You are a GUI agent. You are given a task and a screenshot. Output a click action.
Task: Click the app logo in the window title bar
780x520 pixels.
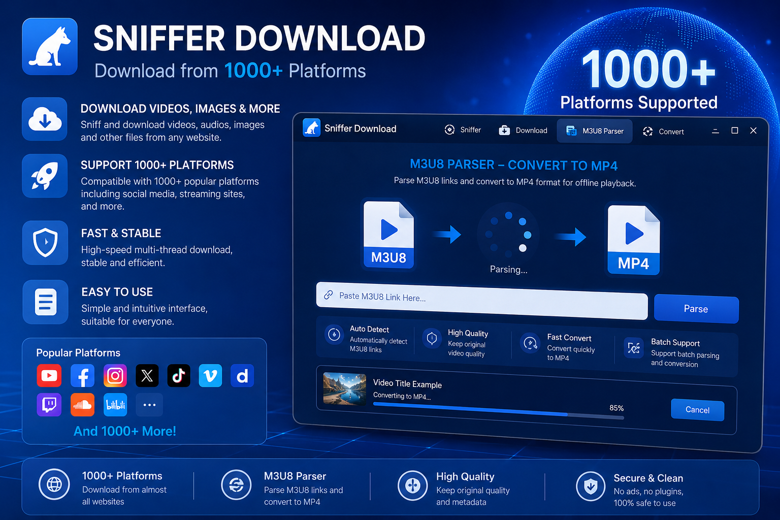[311, 127]
